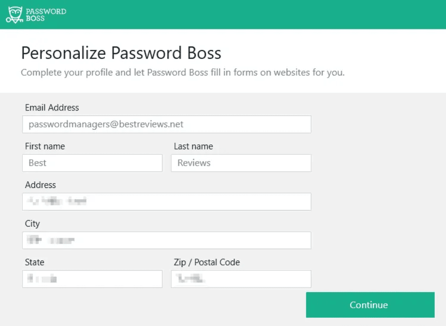Click the Last name label
The width and height of the screenshot is (446, 326).
click(x=193, y=146)
